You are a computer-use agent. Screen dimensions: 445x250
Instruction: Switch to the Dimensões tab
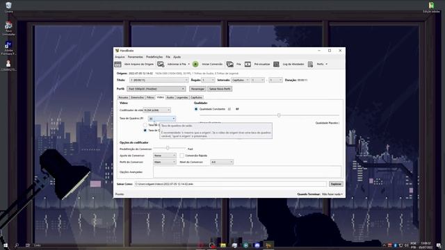[x=138, y=97]
